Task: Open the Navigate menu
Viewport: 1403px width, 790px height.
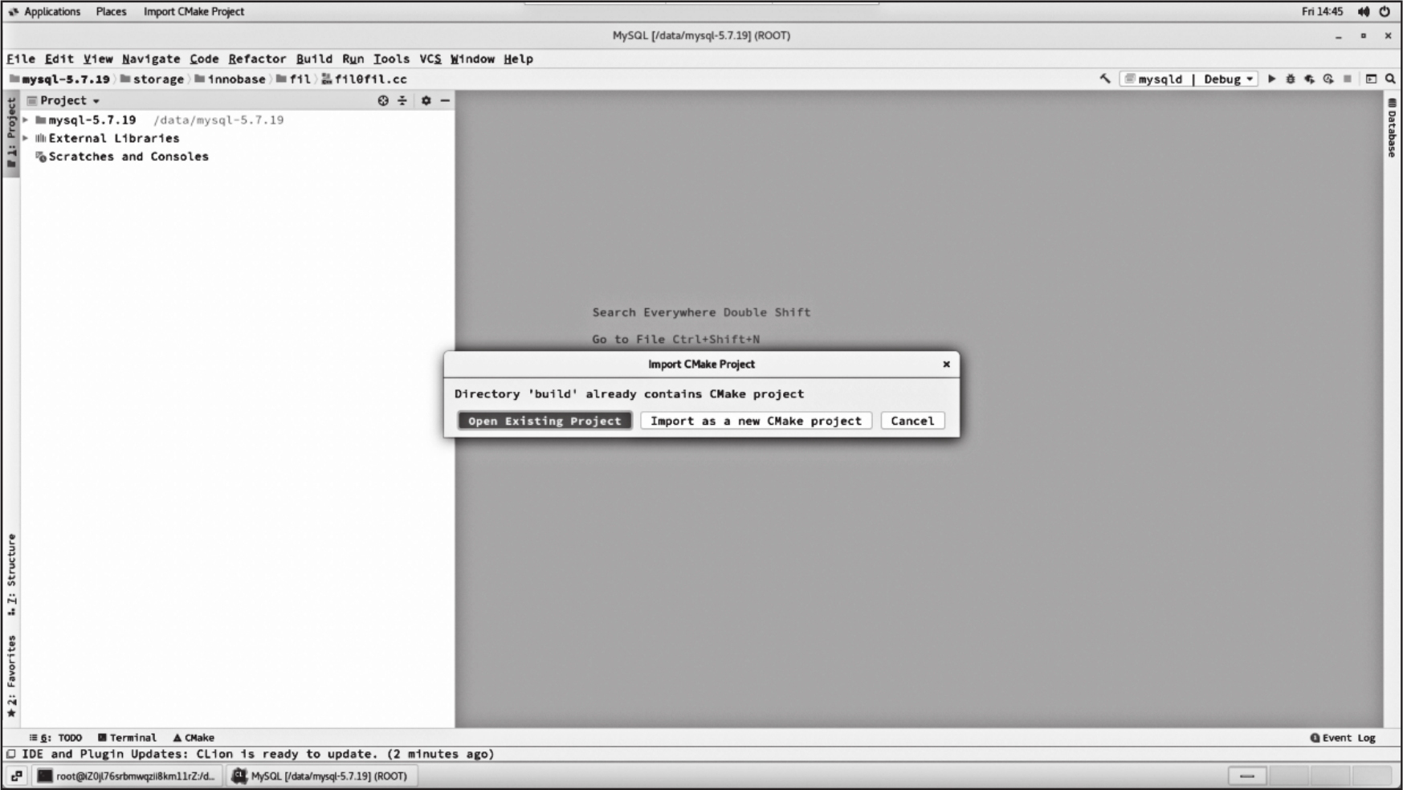Action: point(151,59)
